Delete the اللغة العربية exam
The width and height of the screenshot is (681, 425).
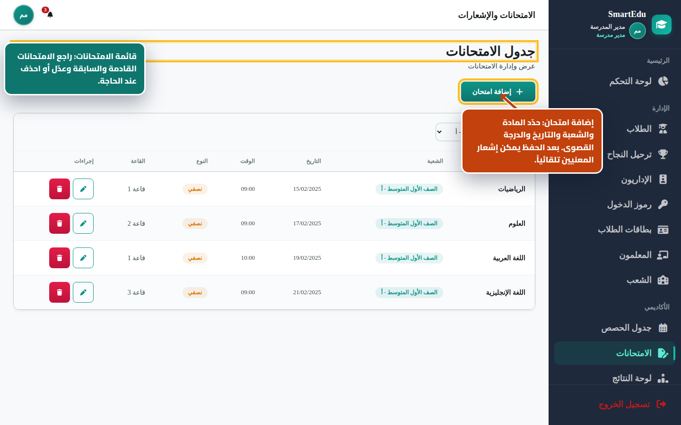point(60,258)
